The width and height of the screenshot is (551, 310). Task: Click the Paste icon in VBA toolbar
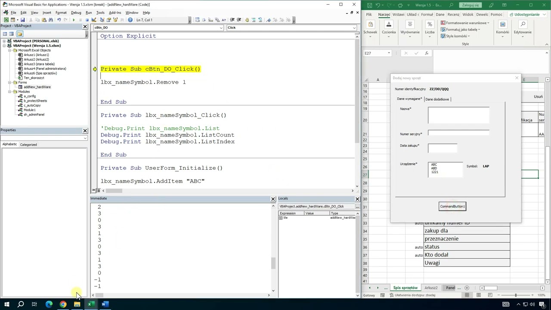(x=44, y=20)
